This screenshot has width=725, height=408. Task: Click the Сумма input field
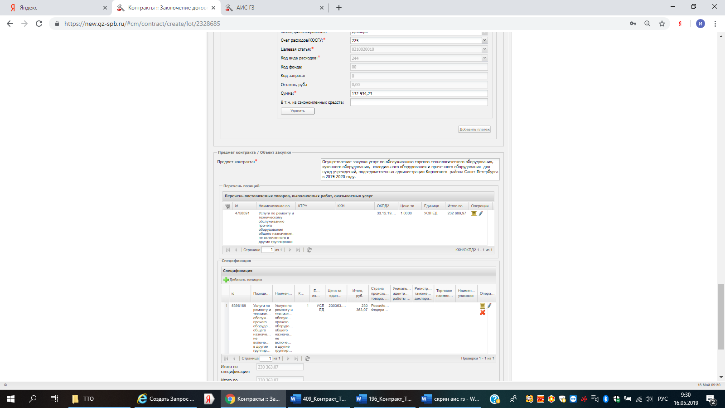[419, 93]
